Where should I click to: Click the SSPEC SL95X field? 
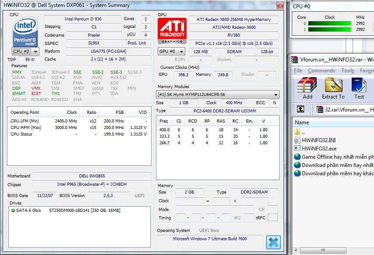click(94, 43)
